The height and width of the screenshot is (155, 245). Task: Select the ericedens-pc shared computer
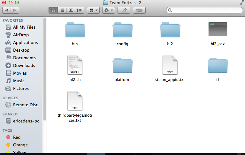click(22, 121)
